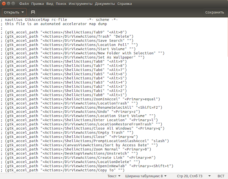Close the gedit window
Viewport: 228px width, 179px height.
tap(4, 4)
